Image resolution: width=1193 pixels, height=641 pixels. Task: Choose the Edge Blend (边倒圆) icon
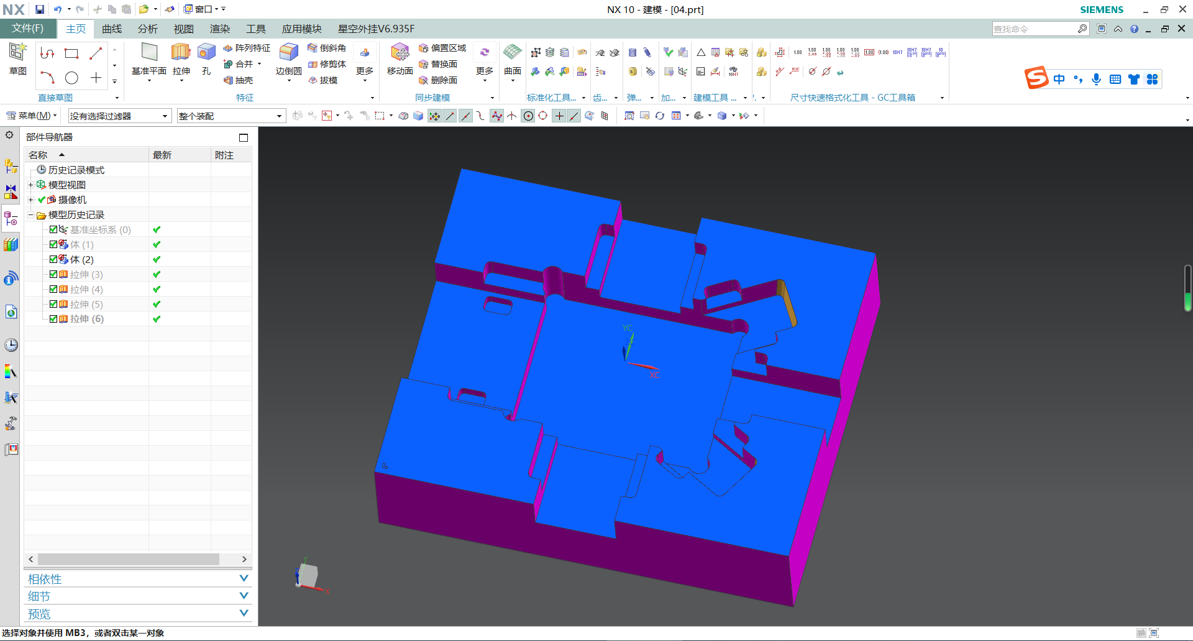(x=288, y=53)
